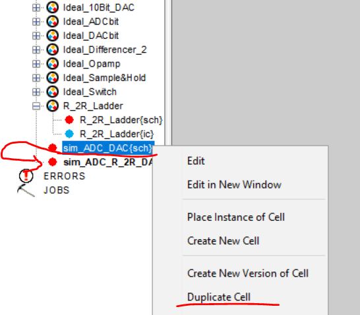Image resolution: width=360 pixels, height=315 pixels.
Task: Expand the Ideal_Differencer_2 tree node
Action: (36, 50)
